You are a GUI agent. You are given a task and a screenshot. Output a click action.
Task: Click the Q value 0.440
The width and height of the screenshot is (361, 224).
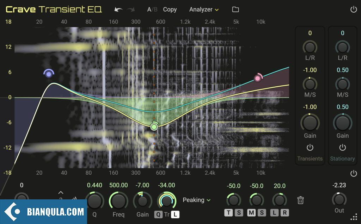pyautogui.click(x=94, y=185)
